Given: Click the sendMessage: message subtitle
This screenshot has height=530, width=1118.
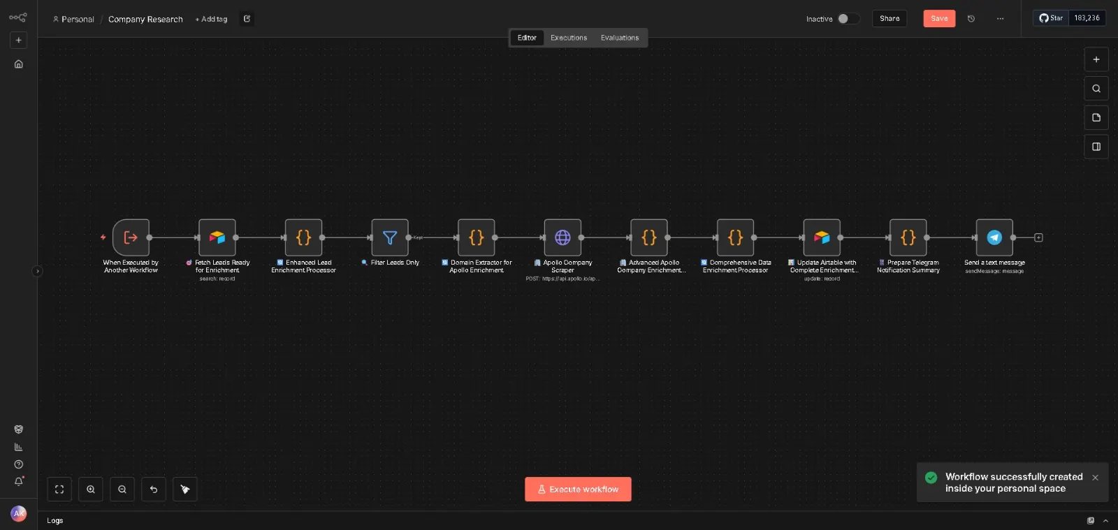Looking at the screenshot, I should 994,271.
